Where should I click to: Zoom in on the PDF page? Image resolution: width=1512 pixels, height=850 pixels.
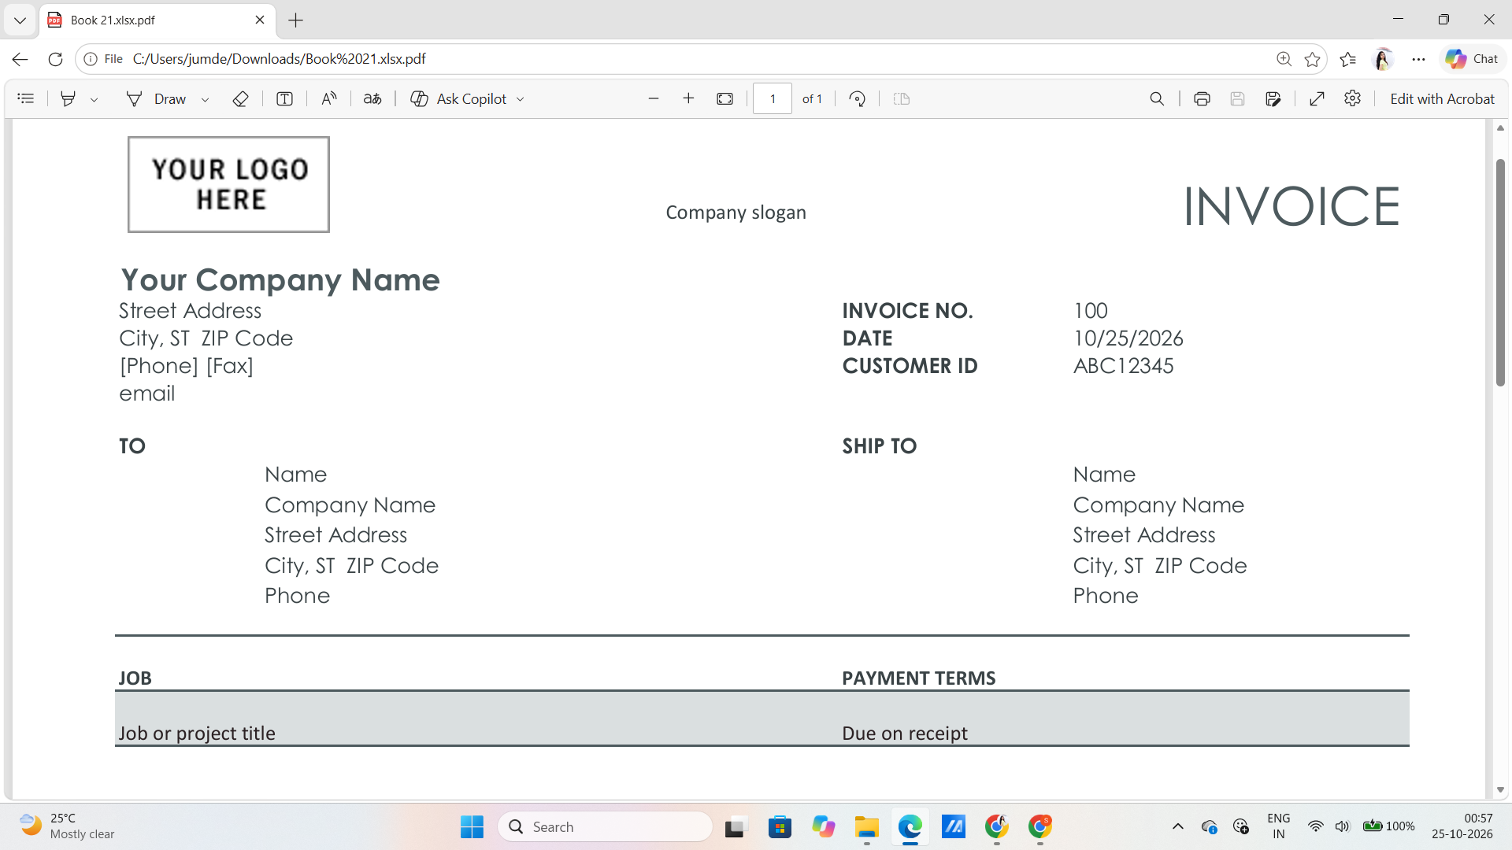pyautogui.click(x=688, y=98)
